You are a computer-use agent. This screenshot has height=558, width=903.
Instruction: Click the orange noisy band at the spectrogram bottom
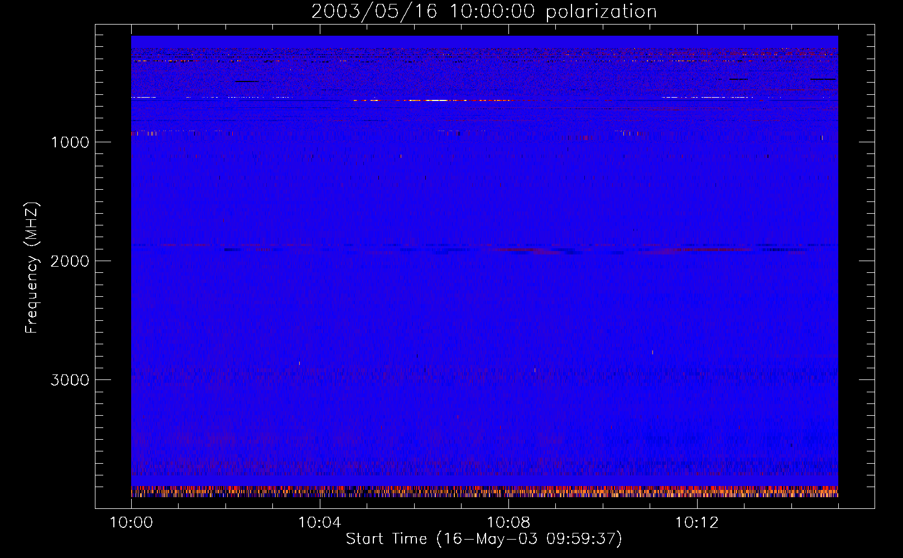484,492
